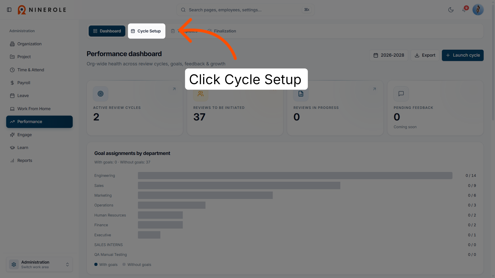This screenshot has width=495, height=278.
Task: Click the Payroll dollar icon
Action: pyautogui.click(x=12, y=83)
